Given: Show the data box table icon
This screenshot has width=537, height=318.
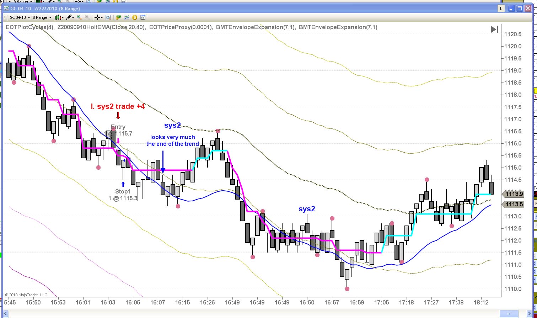Looking at the screenshot, I should click(143, 17).
